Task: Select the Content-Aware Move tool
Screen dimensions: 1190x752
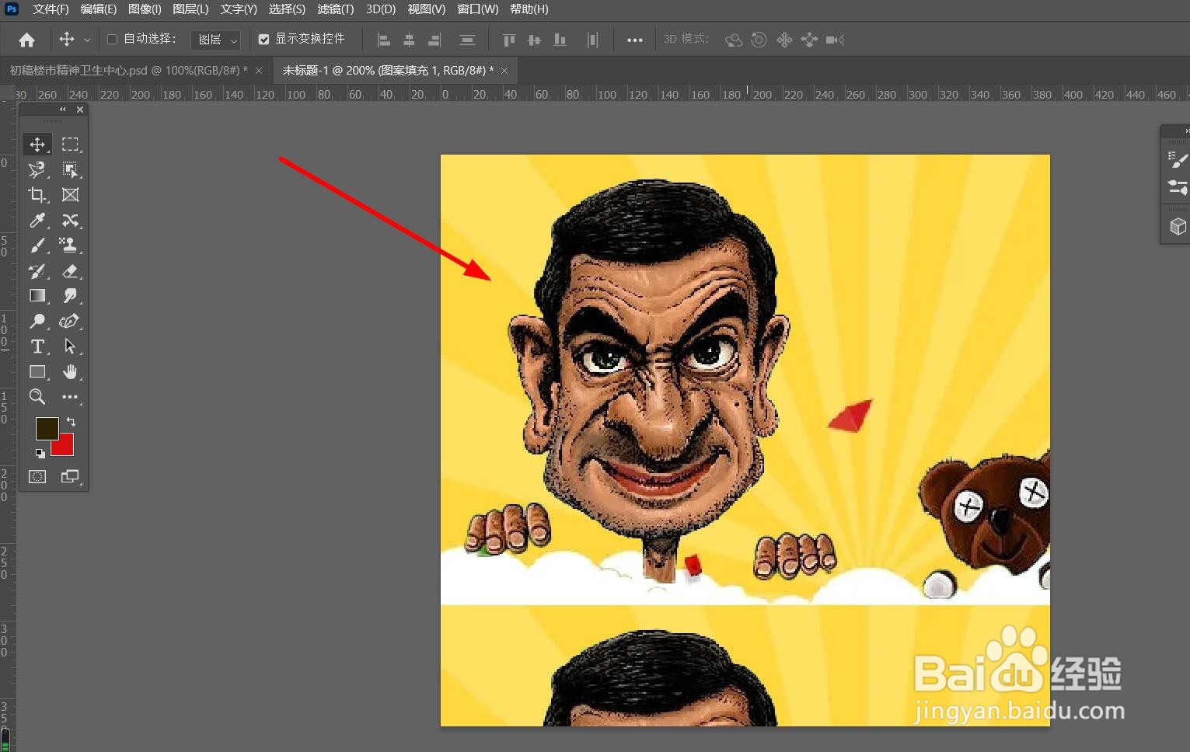Action: (71, 221)
